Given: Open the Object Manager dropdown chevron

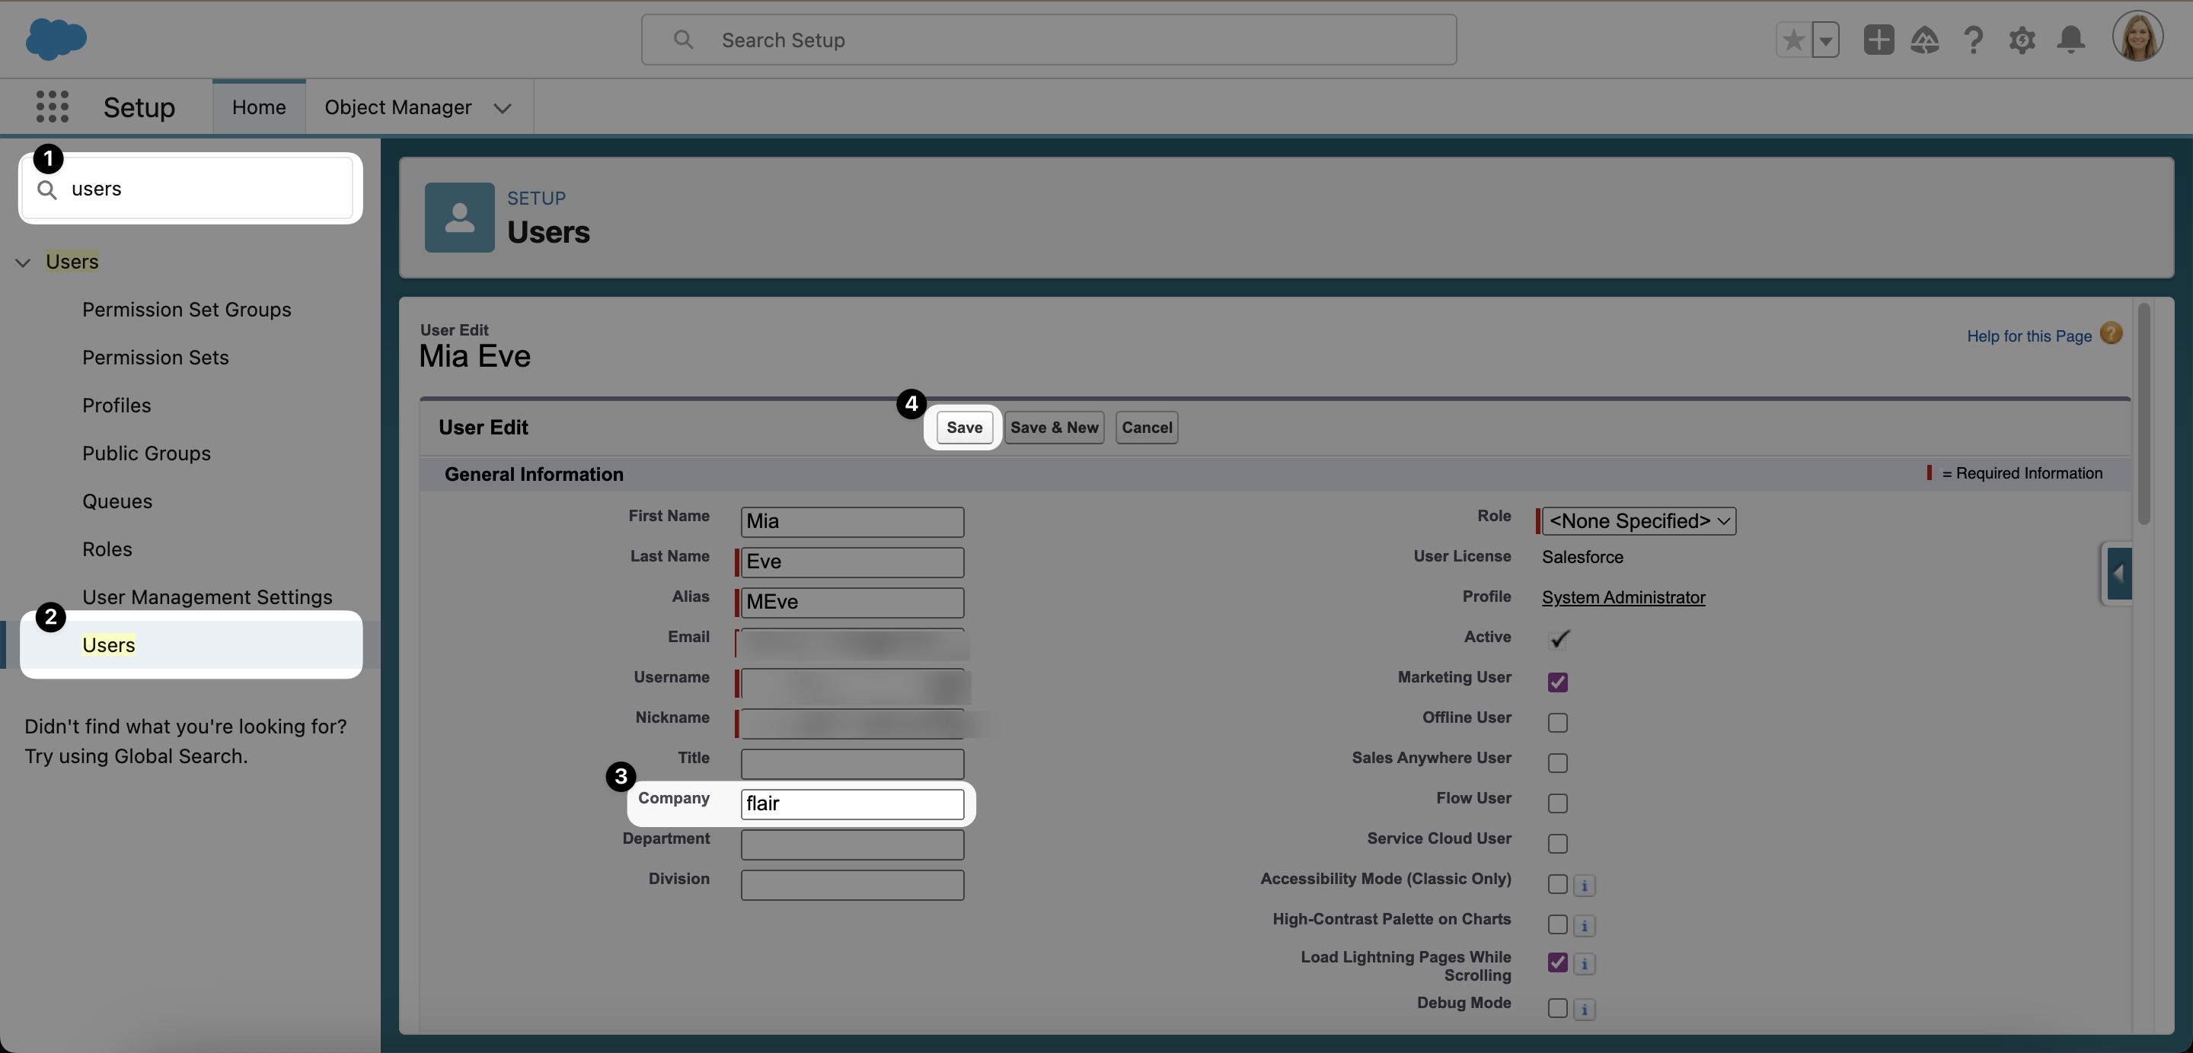Looking at the screenshot, I should pyautogui.click(x=503, y=109).
